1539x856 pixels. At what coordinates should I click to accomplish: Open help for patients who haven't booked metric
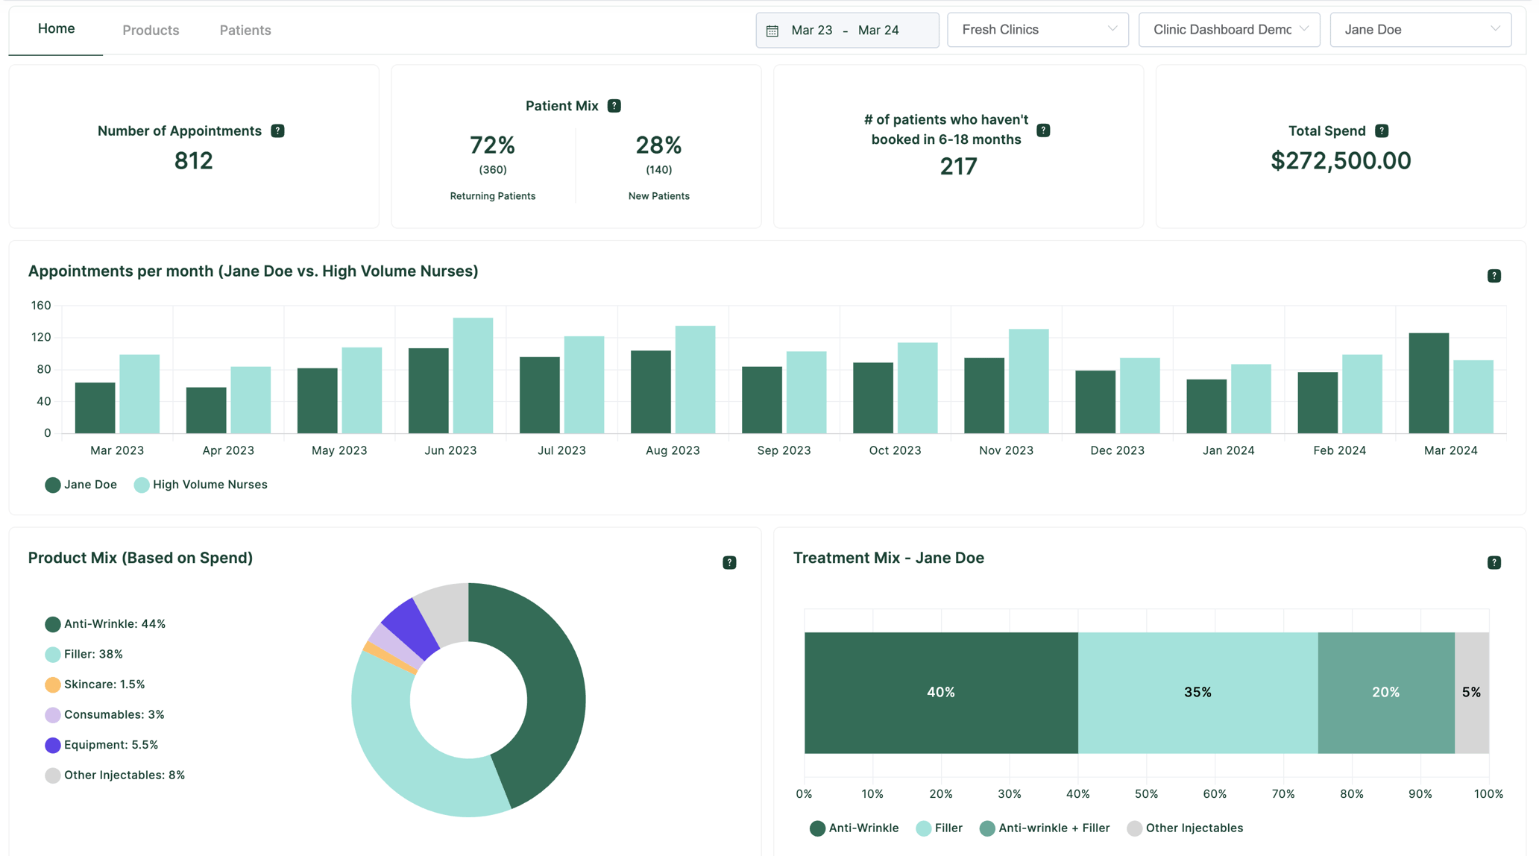[1043, 129]
